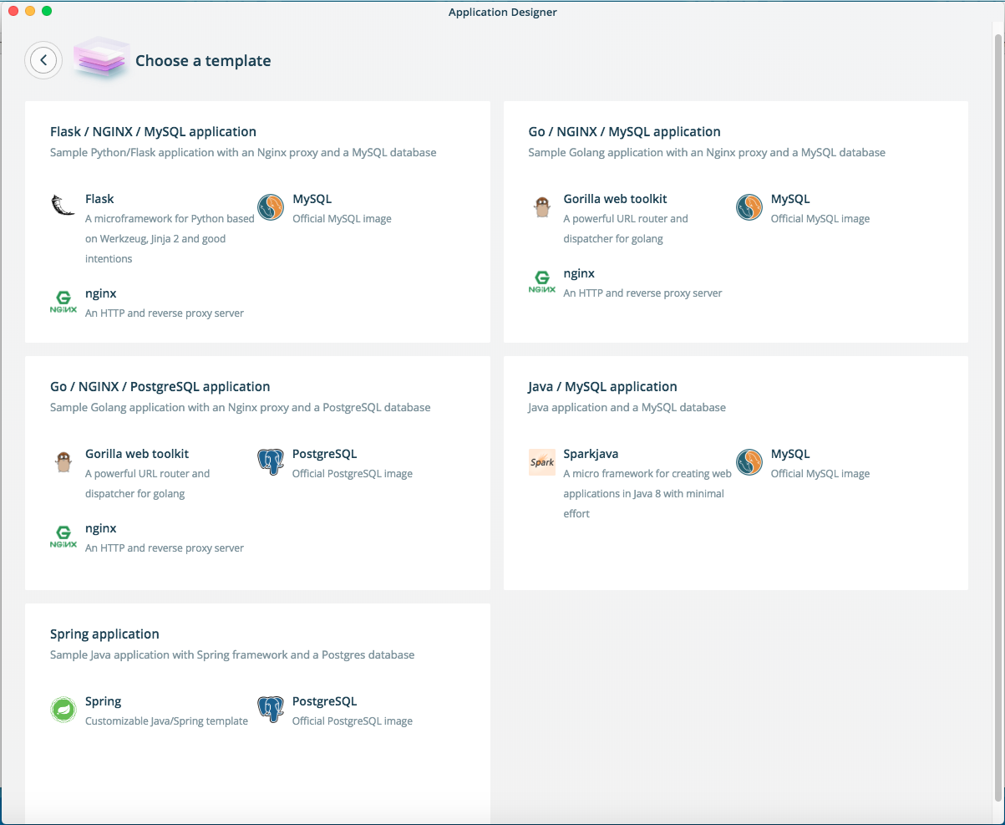Click nginx icon in Flask template card
Image resolution: width=1005 pixels, height=825 pixels.
coord(63,301)
